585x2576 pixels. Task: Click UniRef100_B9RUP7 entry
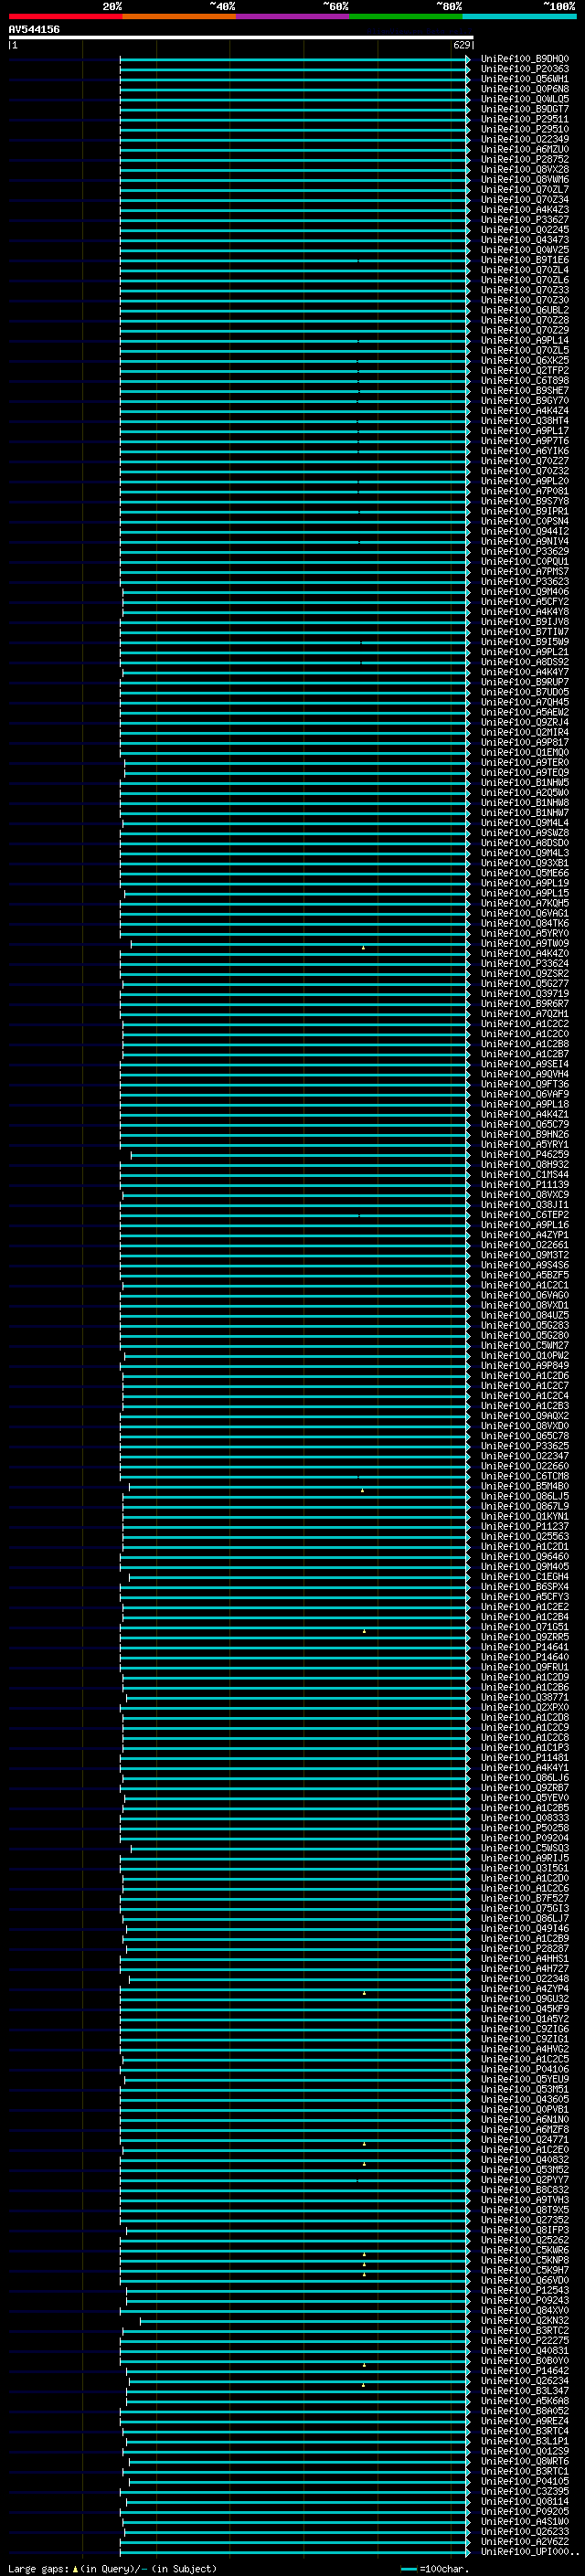(x=524, y=682)
